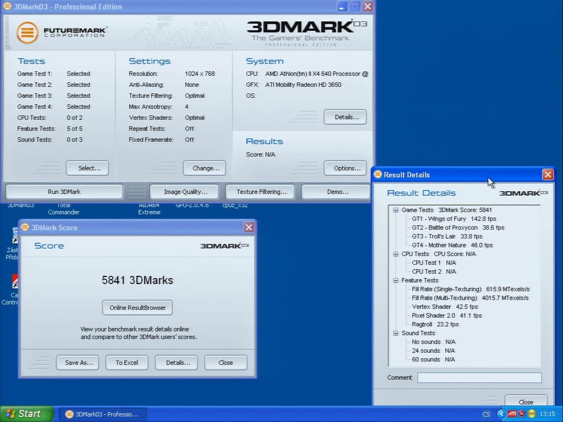Click Online ResultBrowser button
The height and width of the screenshot is (422, 563).
[x=137, y=308]
